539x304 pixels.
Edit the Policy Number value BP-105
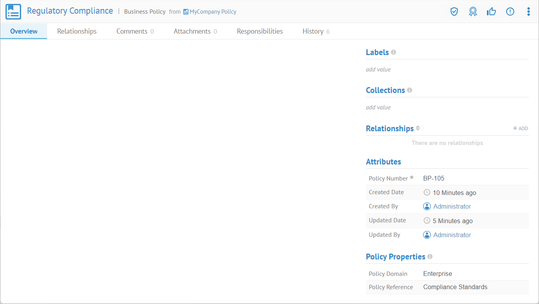coord(434,179)
